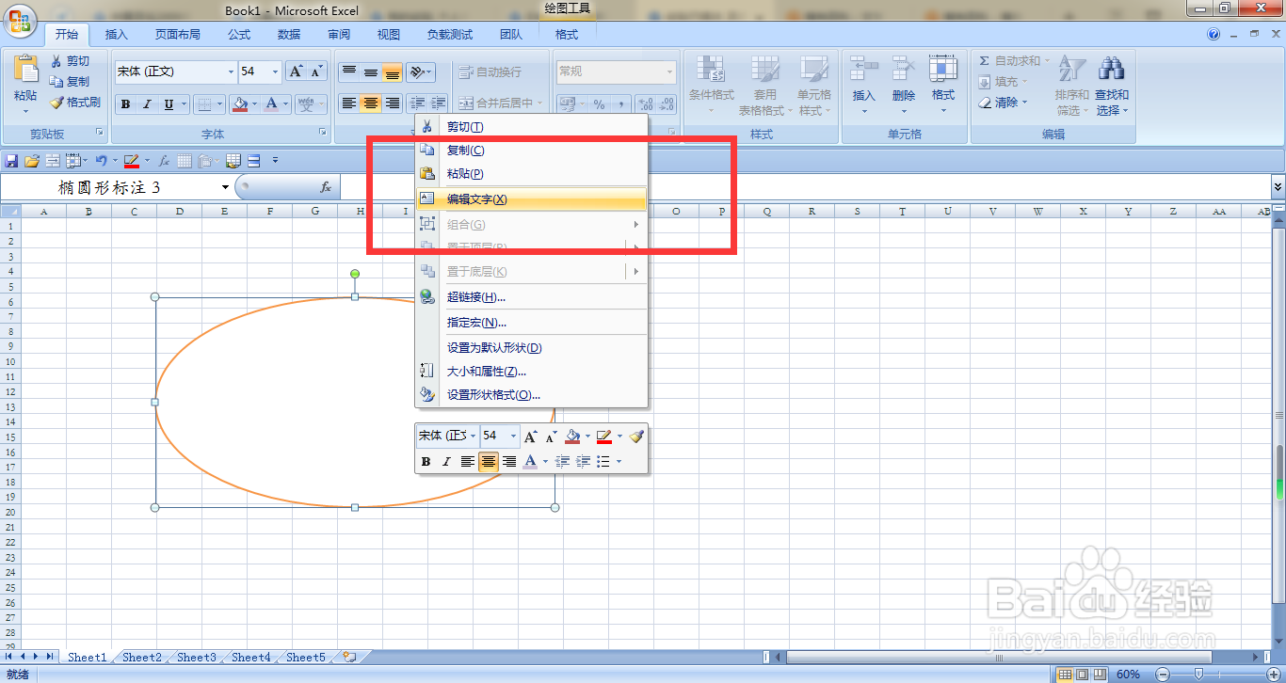Image resolution: width=1286 pixels, height=683 pixels.
Task: Click the mini toolbar decrease indent icon
Action: point(563,461)
